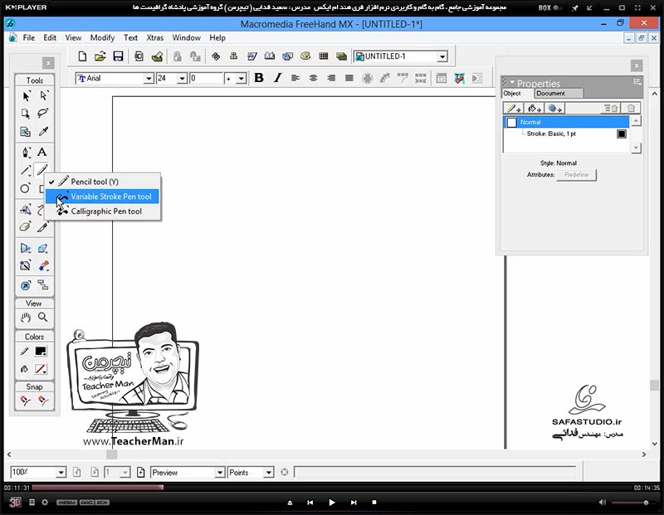Select the Lasso tool
Image resolution: width=664 pixels, height=515 pixels.
click(x=43, y=114)
